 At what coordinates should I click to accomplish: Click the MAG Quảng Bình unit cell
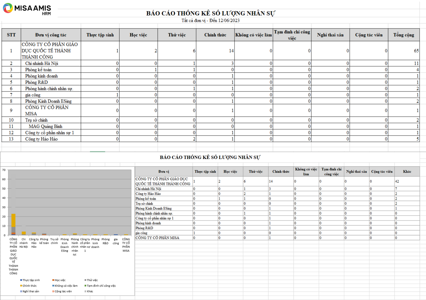click(46, 126)
